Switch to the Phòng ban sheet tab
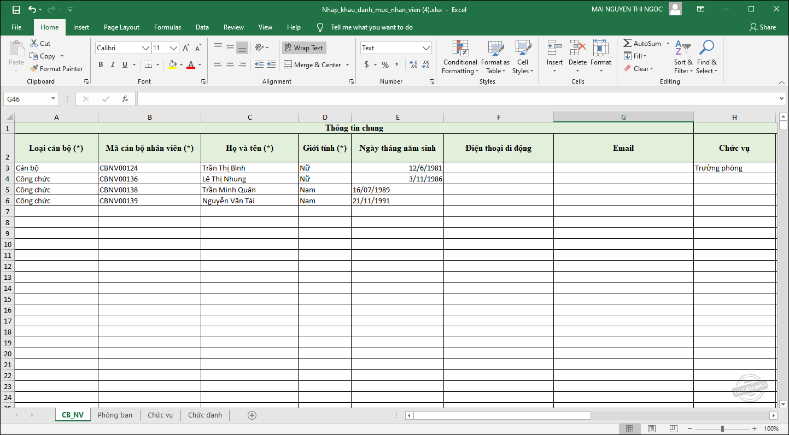The height and width of the screenshot is (435, 789). [x=115, y=415]
